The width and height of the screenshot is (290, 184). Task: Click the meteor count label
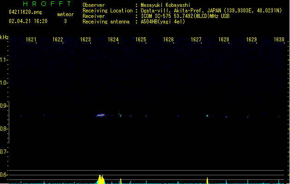coord(65,14)
